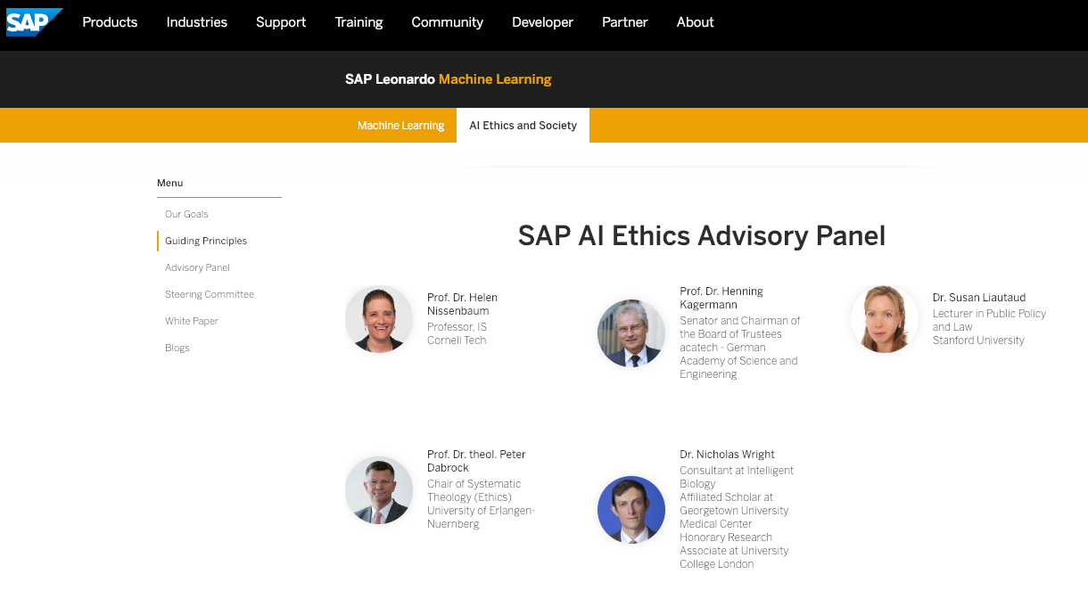Select the Developer menu item
Screen dimensions: 1088x599
pyautogui.click(x=542, y=22)
